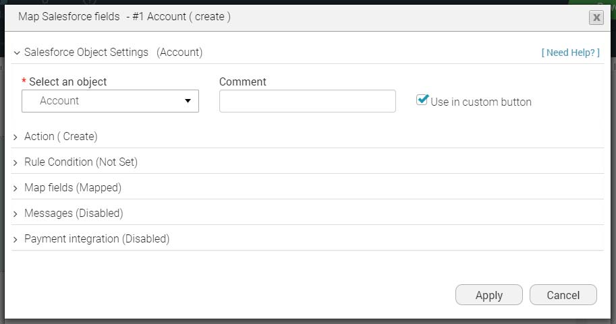
Task: Click the caret arrow in Account select box
Action: [188, 101]
